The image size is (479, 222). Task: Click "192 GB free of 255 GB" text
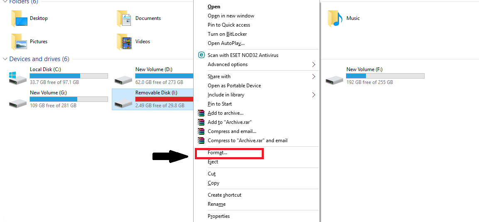pyautogui.click(x=370, y=83)
